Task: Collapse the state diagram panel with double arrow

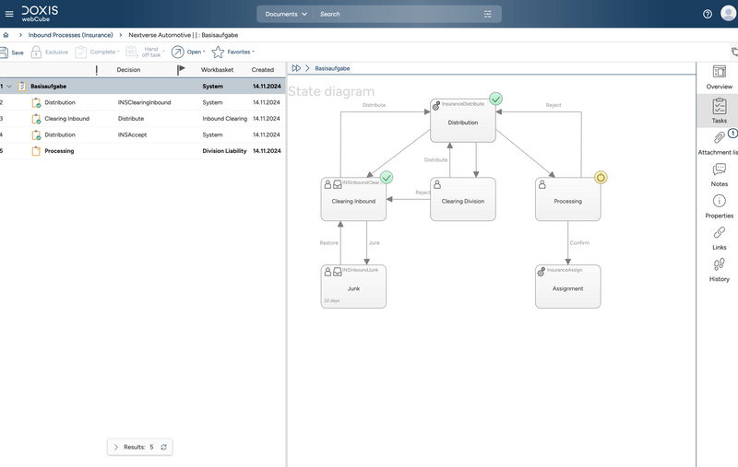Action: click(x=296, y=68)
